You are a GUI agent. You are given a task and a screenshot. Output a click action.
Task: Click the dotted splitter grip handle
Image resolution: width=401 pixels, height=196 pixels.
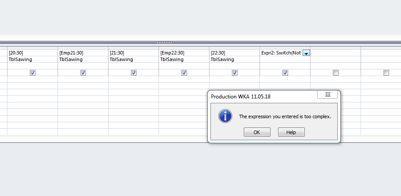point(165,42)
